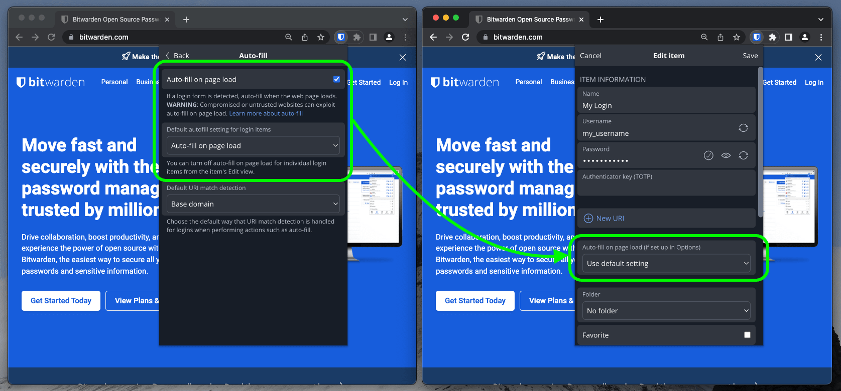Click zoom magnifier icon in left browser address bar
Screen dimensions: 841x391
(x=289, y=37)
